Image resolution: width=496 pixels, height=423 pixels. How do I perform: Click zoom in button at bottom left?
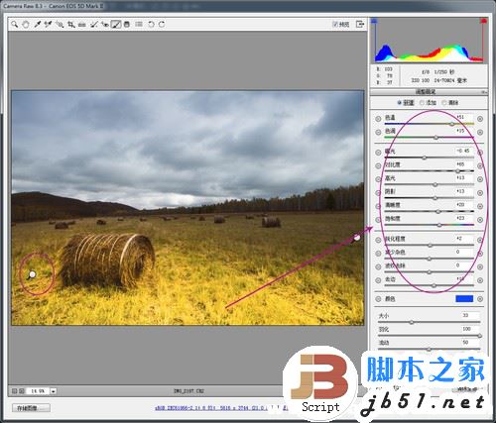coord(22,391)
